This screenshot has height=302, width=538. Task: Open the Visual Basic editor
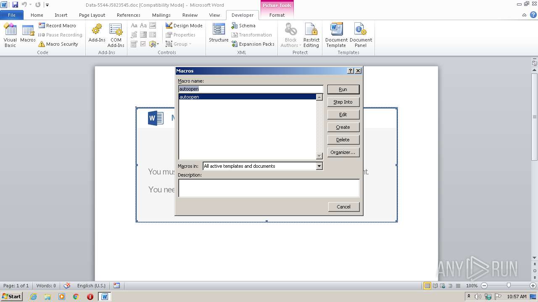point(10,35)
